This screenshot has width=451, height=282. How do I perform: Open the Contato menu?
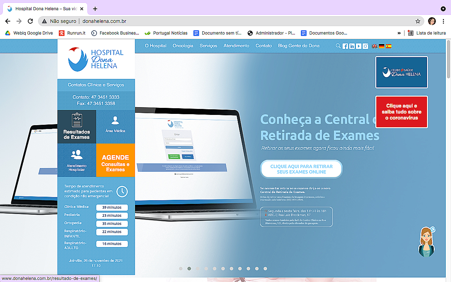point(264,46)
